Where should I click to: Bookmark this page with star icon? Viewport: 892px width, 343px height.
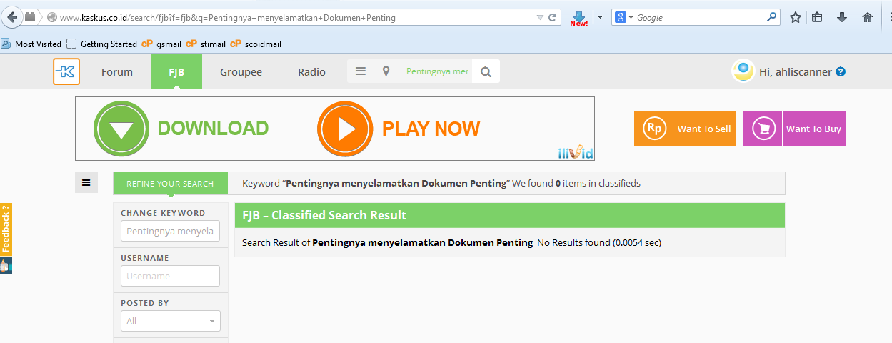(796, 17)
